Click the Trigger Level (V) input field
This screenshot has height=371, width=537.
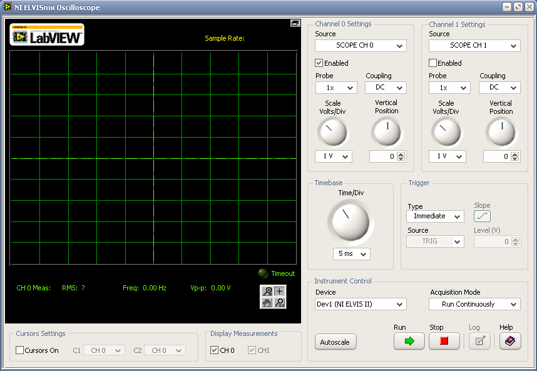pyautogui.click(x=493, y=241)
